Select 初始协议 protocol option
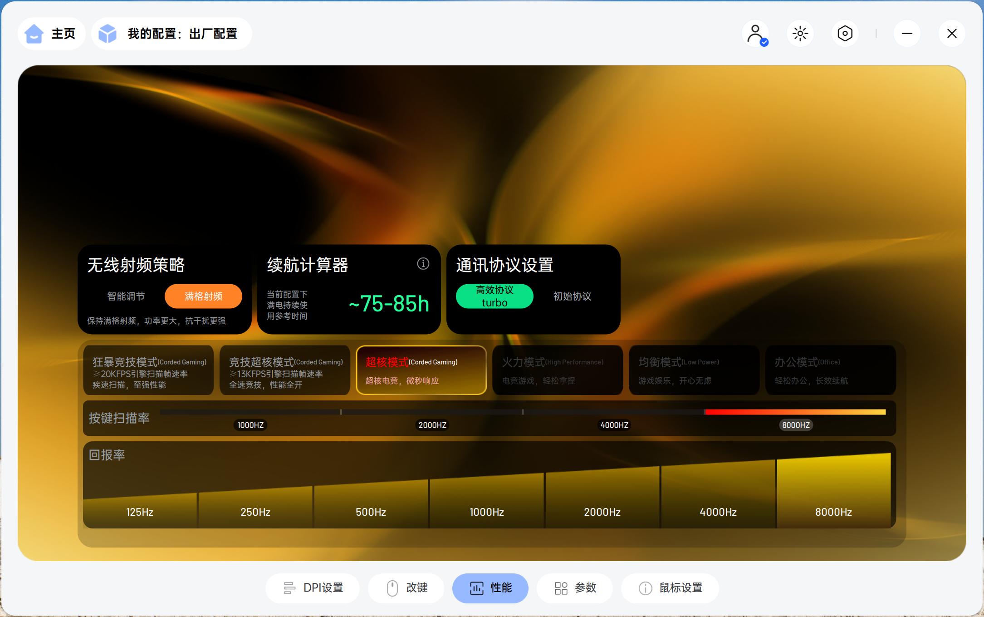This screenshot has height=617, width=984. [x=572, y=296]
